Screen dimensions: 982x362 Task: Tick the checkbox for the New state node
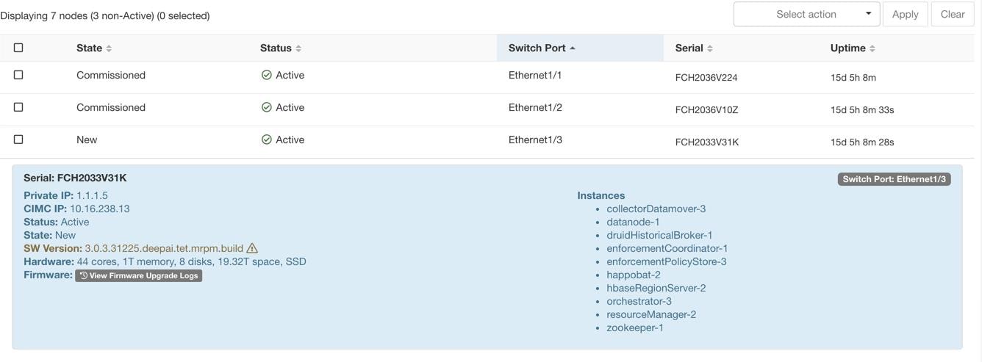tap(18, 140)
